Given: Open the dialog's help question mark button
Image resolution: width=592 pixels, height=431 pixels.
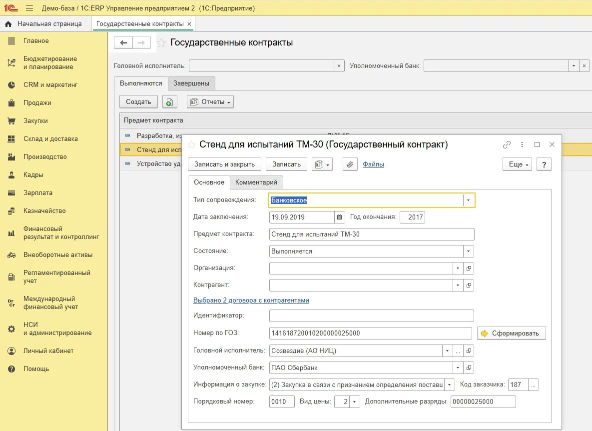Looking at the screenshot, I should tap(544, 164).
